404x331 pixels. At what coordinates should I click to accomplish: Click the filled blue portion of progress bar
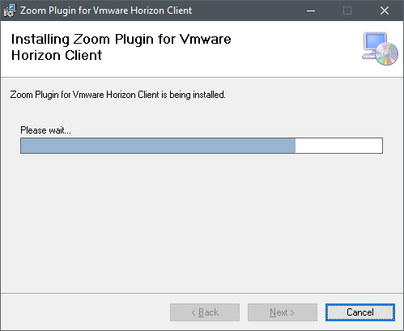(158, 146)
